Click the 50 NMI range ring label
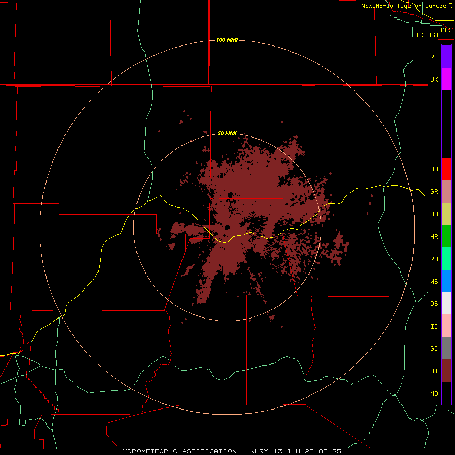The height and width of the screenshot is (455, 455). pos(227,134)
